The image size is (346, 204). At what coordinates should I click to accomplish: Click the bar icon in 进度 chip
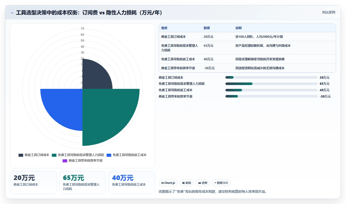coord(200,183)
